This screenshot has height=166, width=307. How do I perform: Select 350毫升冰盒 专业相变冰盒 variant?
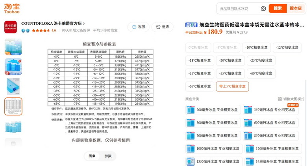tap(271, 110)
